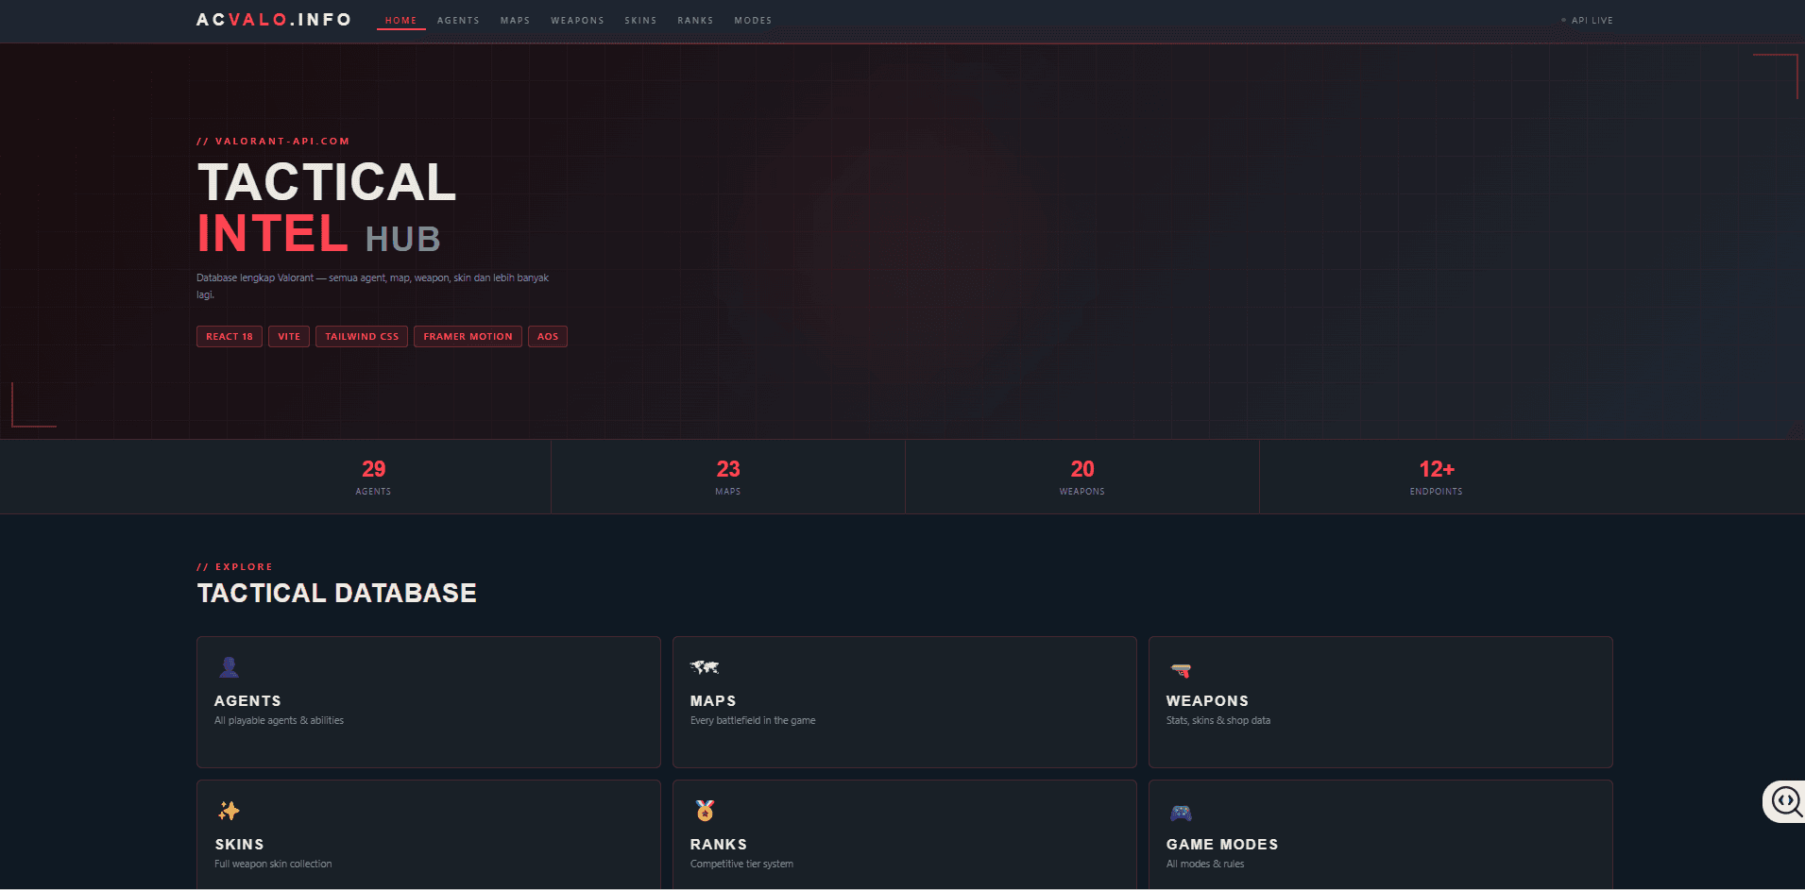Open the Game Modes card title
This screenshot has width=1805, height=890.
coord(1221,845)
